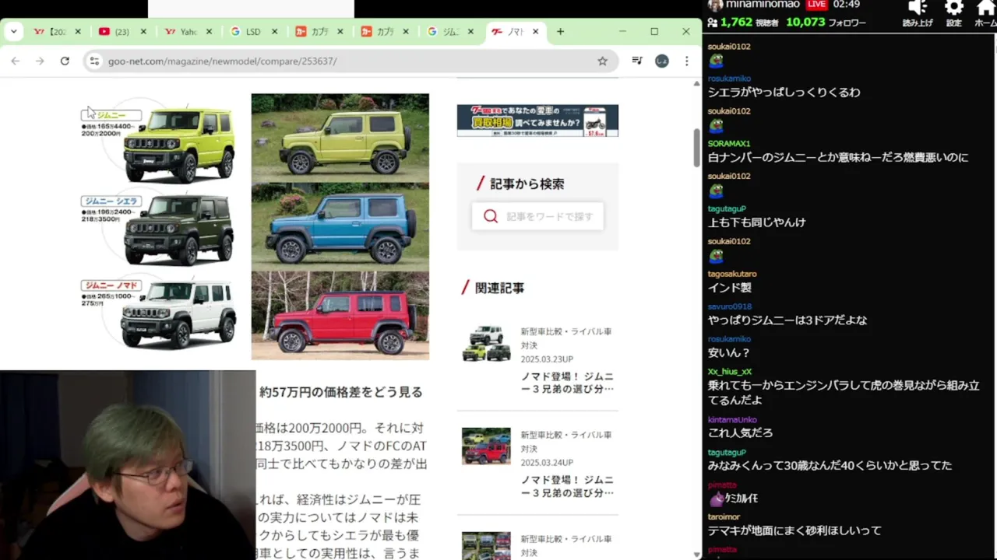The width and height of the screenshot is (997, 560).
Task: Close the Google LSD tab
Action: tap(274, 32)
